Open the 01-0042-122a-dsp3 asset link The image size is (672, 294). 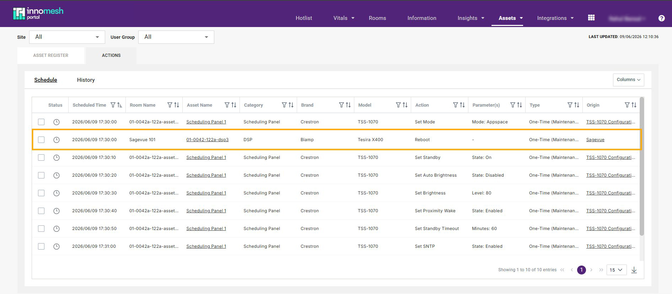pyautogui.click(x=208, y=140)
